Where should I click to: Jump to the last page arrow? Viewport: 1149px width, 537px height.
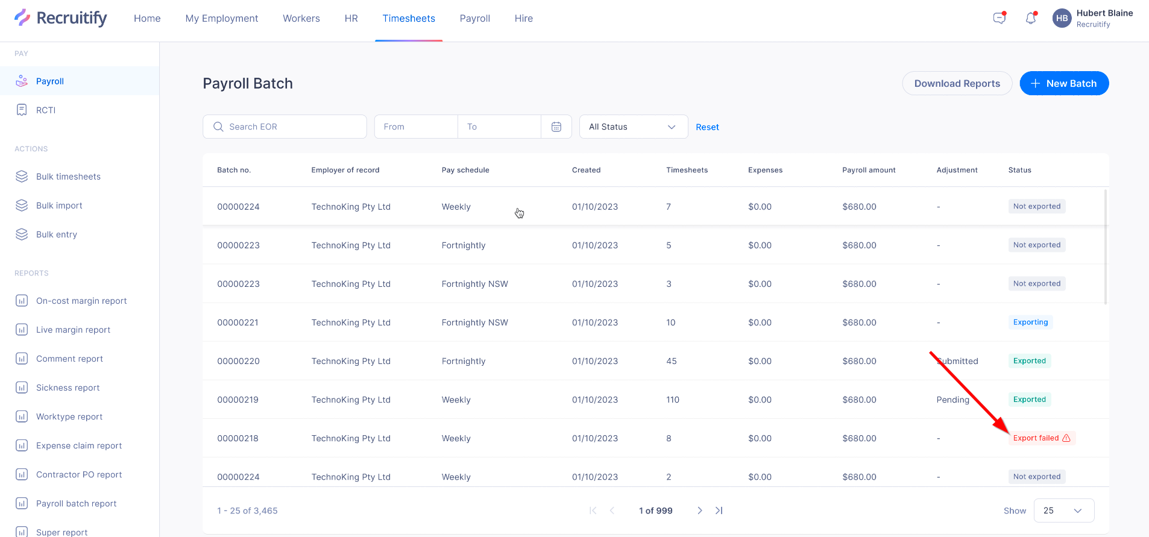point(719,510)
